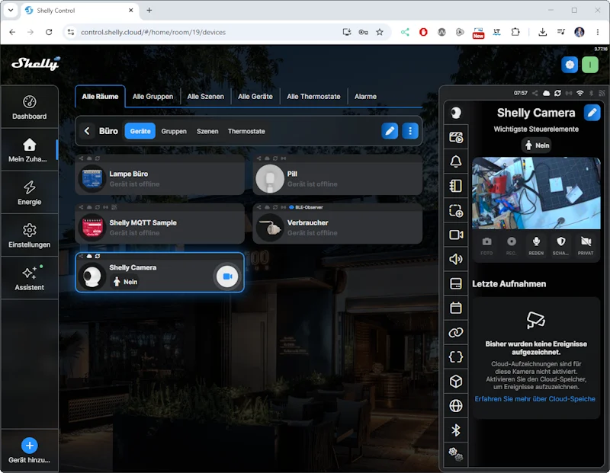Follow the Erfahren Sie mehr über Cloud-Speicher link
610x473 pixels.
coord(535,399)
